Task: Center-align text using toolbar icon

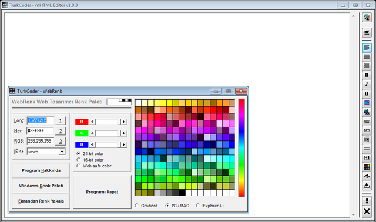Action: click(x=367, y=57)
